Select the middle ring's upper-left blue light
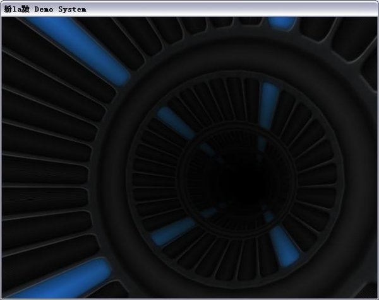 (175, 122)
